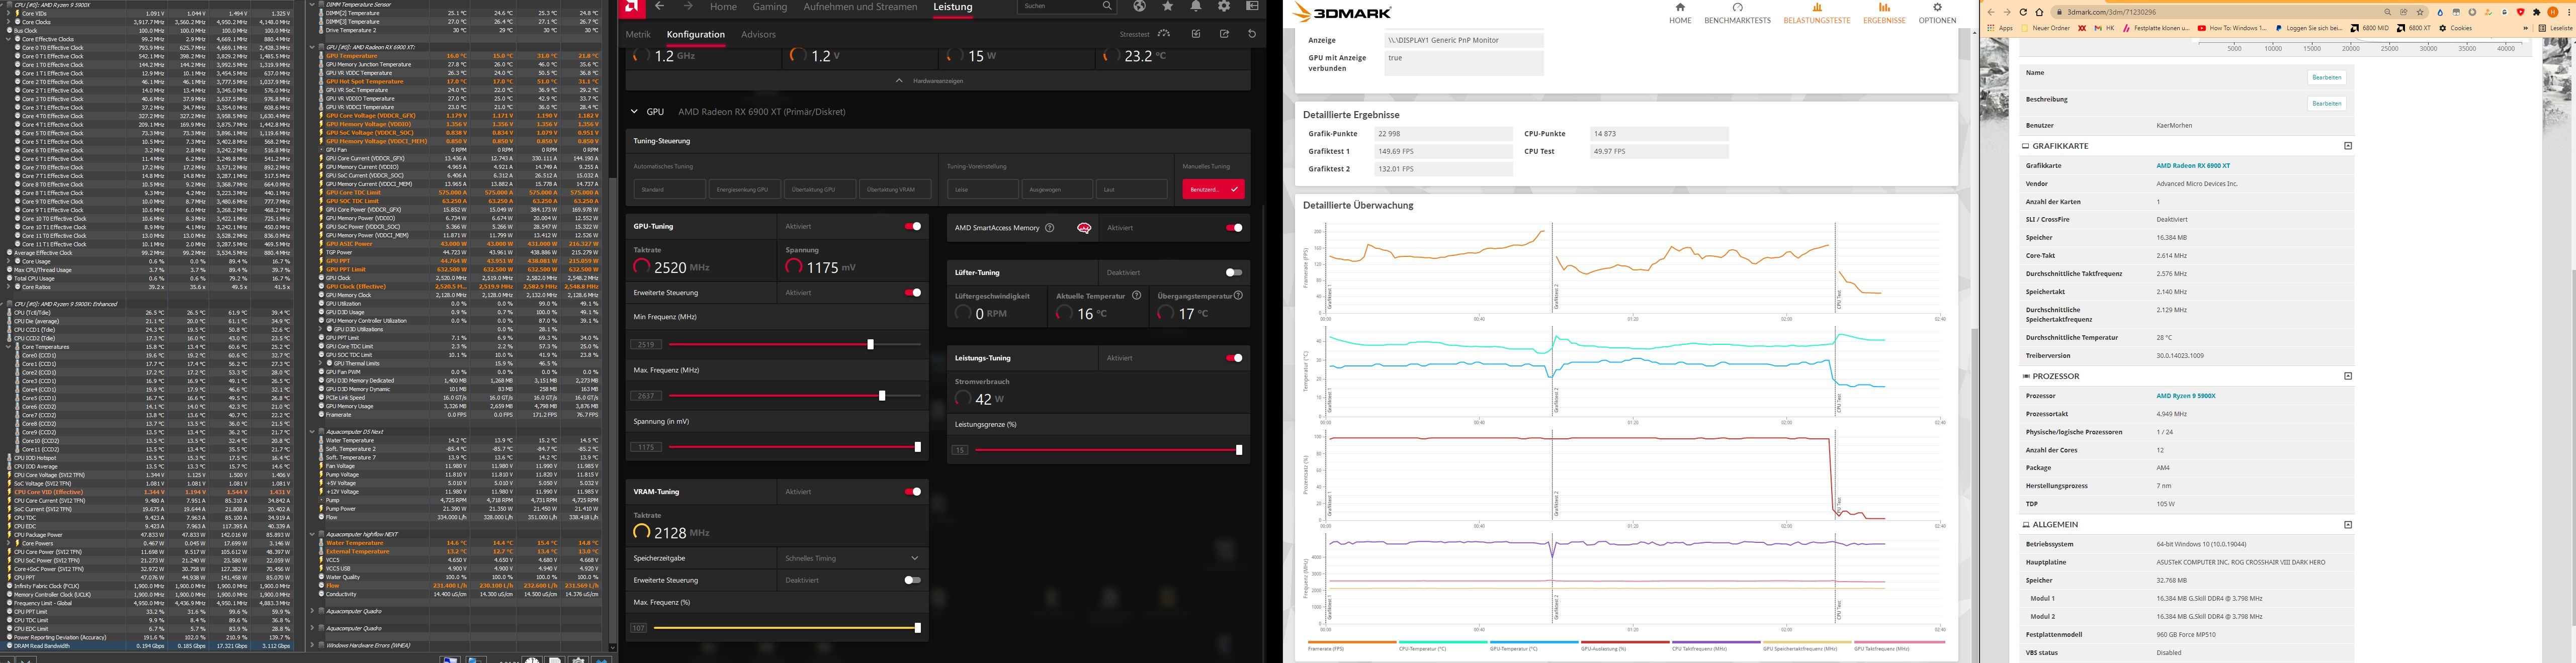Export tuning profile icon in Radeon
This screenshot has width=2576, height=663.
[x=1224, y=33]
